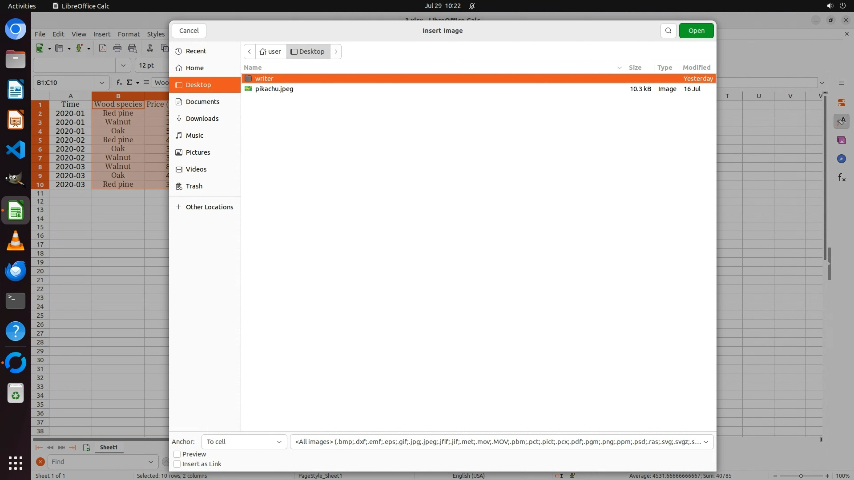Click Export as PDF toolbar icon

(x=103, y=48)
